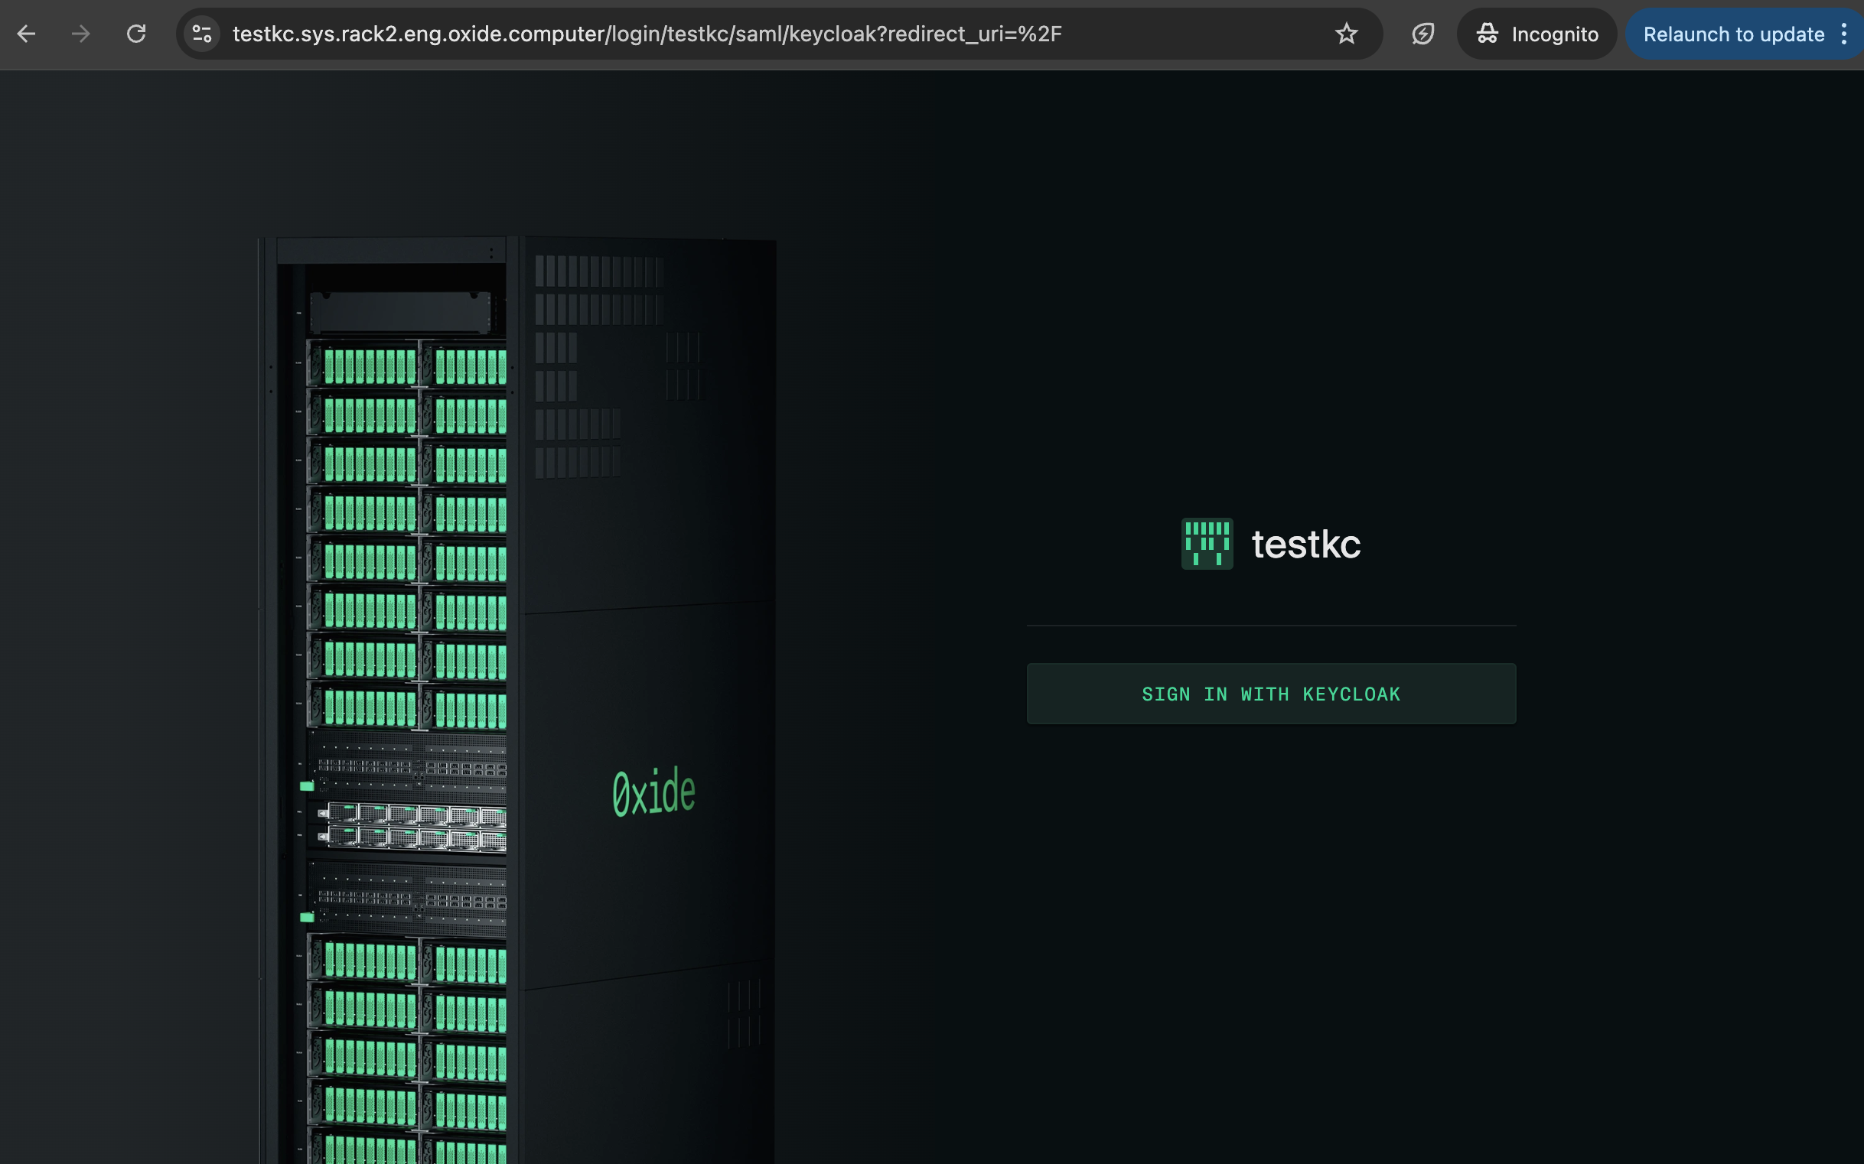Click the dark blank panel atop the rack
Screen dimensions: 1864x1164
click(x=399, y=312)
